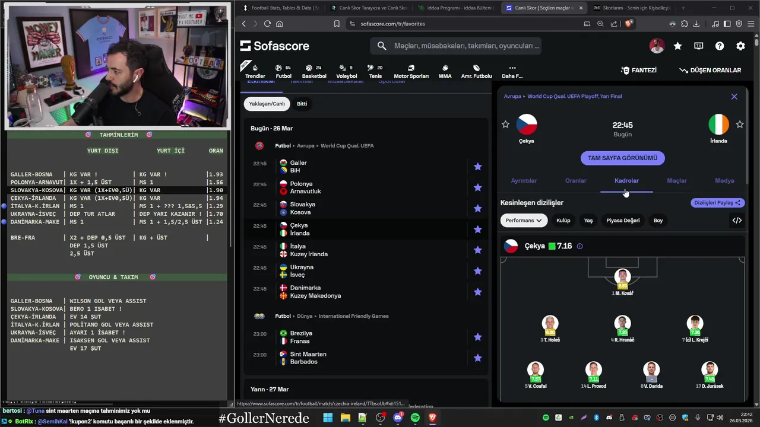Open Spotify from the taskbar
This screenshot has width=760, height=427.
coord(415,418)
